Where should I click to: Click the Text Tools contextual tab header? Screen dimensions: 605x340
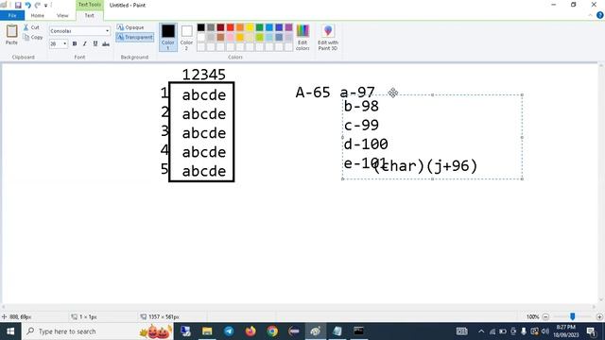coord(89,5)
